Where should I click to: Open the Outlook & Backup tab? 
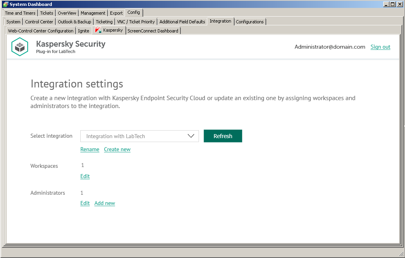click(74, 22)
